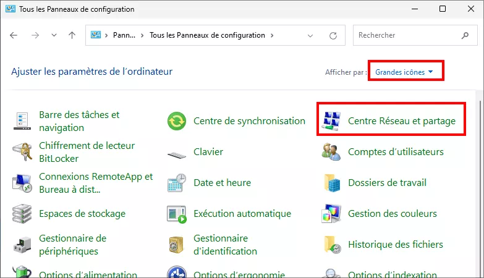
Task: Click the back arrow navigation button
Action: coord(14,35)
